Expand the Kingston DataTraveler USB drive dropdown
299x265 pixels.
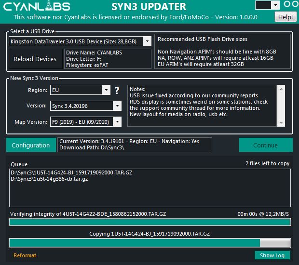(x=147, y=41)
